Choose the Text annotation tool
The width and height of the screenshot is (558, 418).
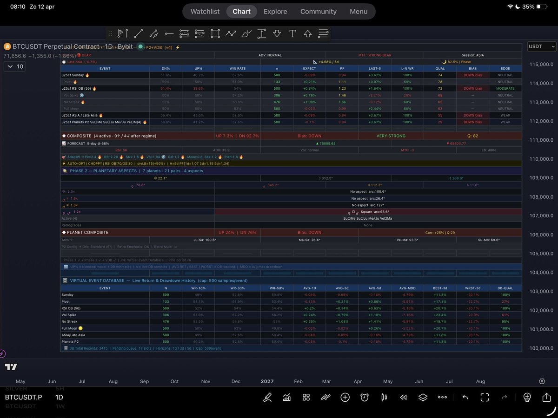pyautogui.click(x=292, y=33)
